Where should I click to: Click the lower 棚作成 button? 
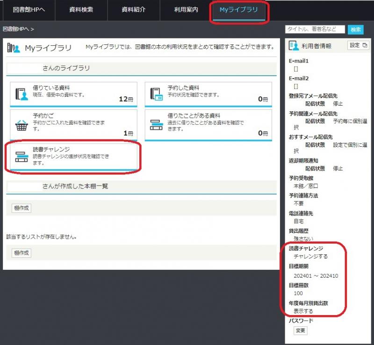pyautogui.click(x=22, y=253)
